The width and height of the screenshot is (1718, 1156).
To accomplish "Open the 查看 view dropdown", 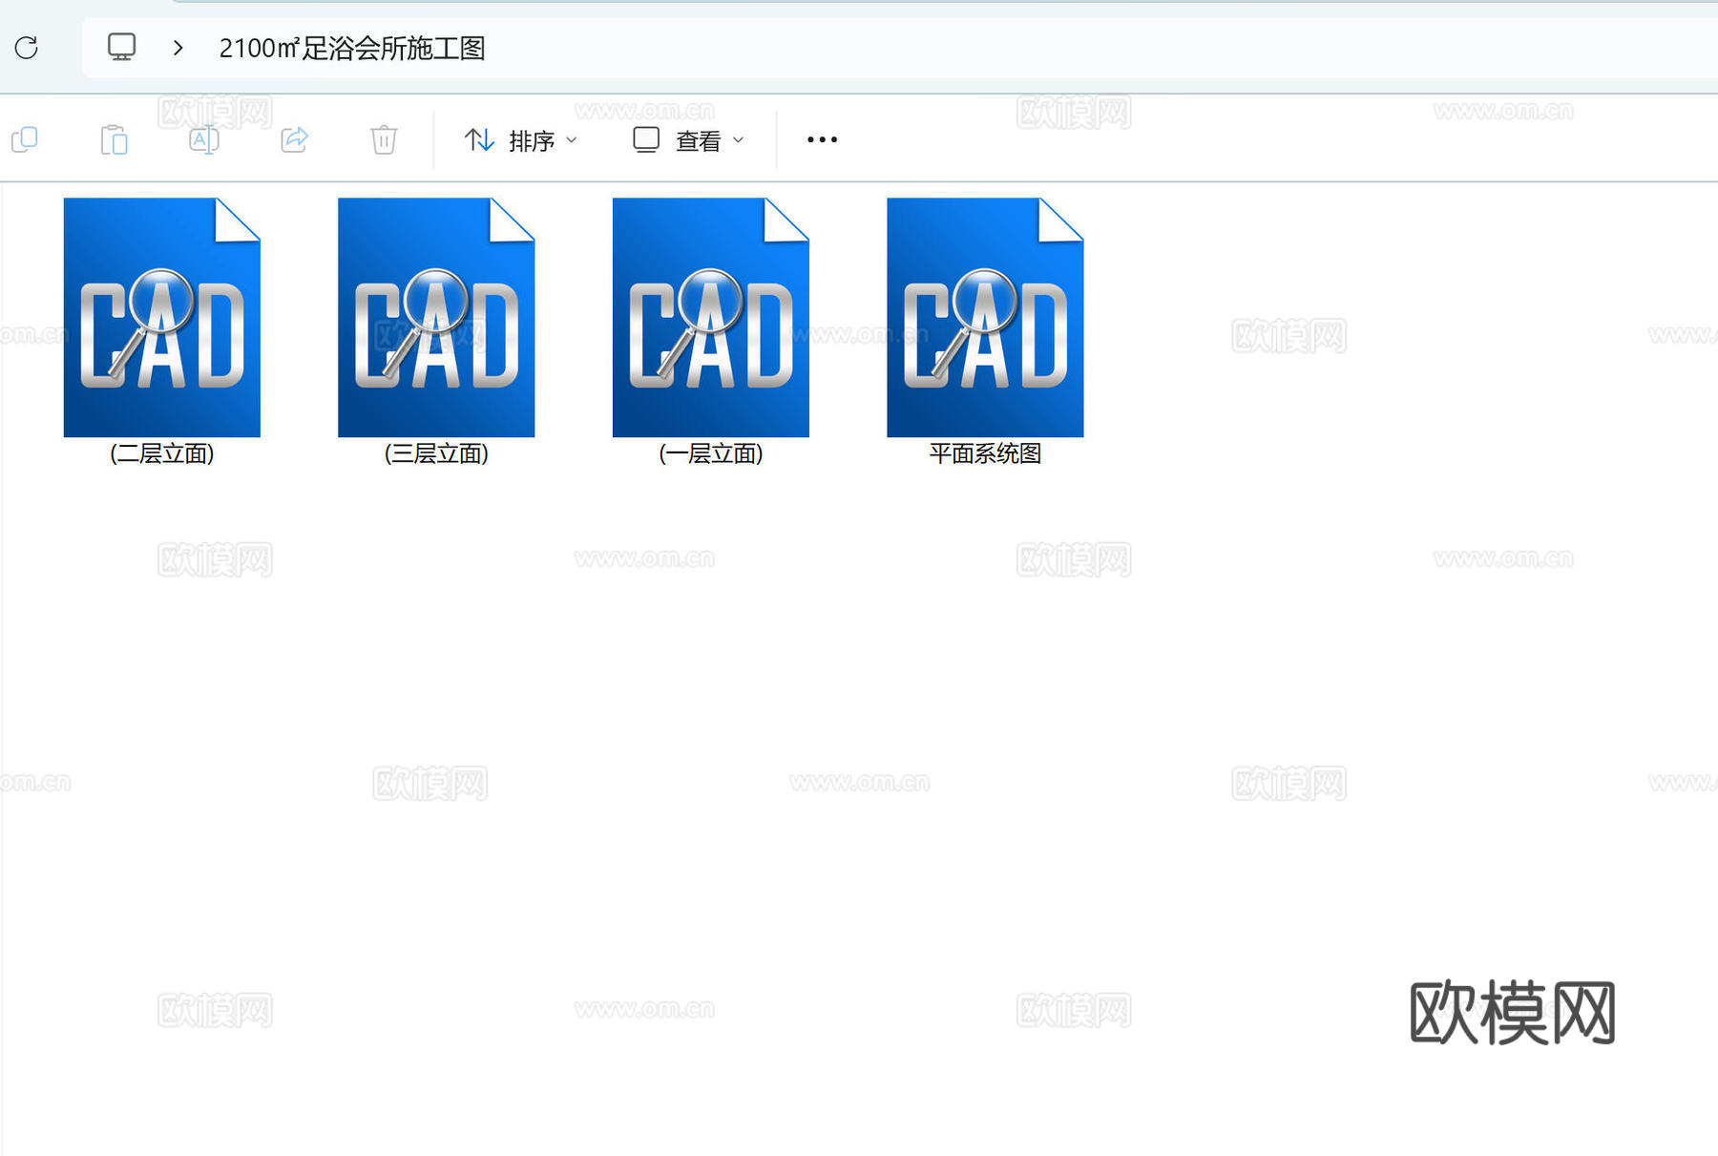I will click(688, 140).
